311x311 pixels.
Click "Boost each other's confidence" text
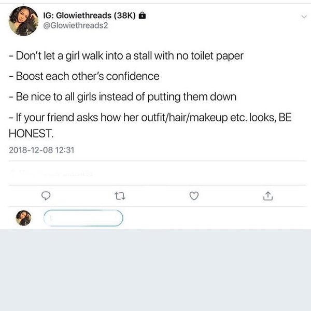84,76
